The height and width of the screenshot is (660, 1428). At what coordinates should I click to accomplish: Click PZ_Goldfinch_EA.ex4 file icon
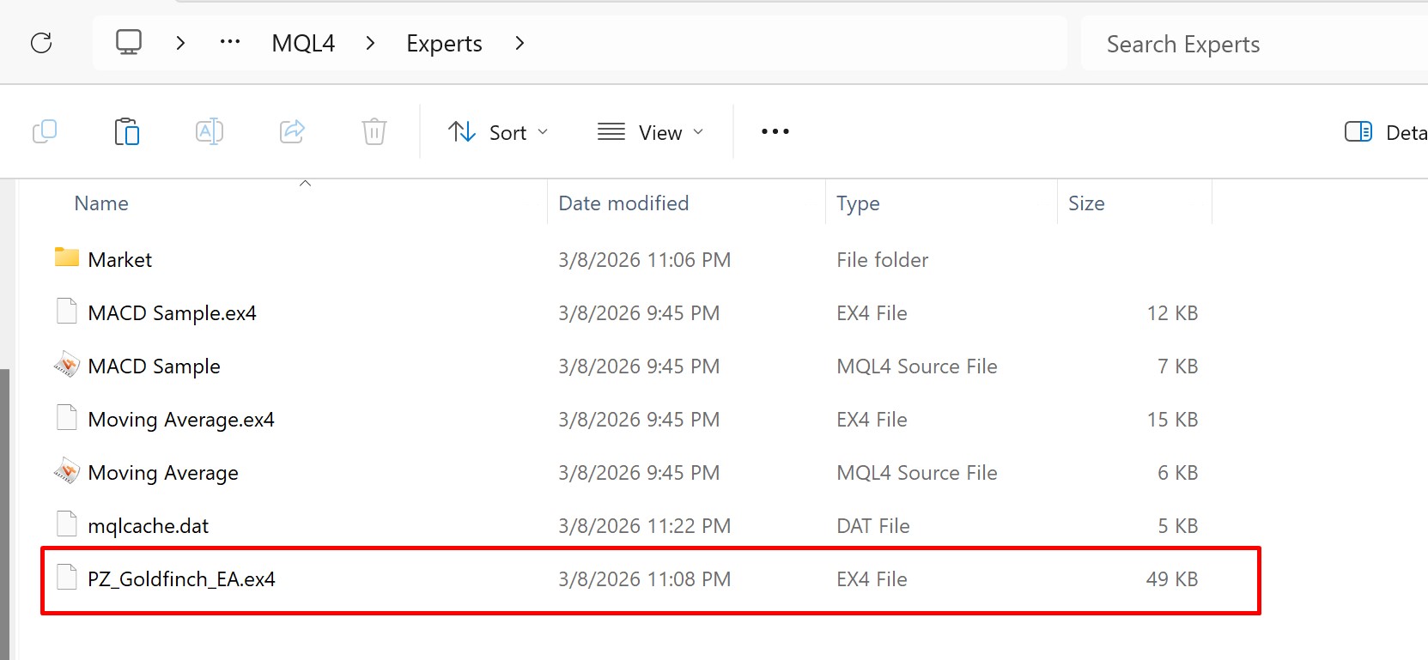67,577
